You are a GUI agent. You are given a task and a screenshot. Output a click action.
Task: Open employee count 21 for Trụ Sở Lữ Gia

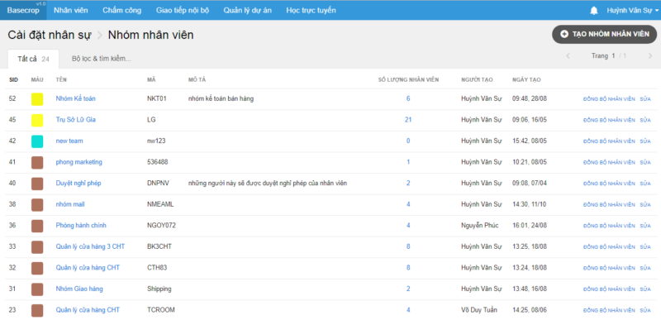click(408, 120)
